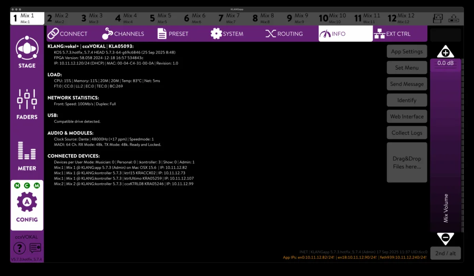Select Mix 11 in the mix bar
The width and height of the screenshot is (474, 276).
pyautogui.click(x=369, y=18)
